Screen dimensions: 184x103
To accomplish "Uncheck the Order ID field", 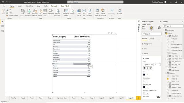I will coord(168,79).
